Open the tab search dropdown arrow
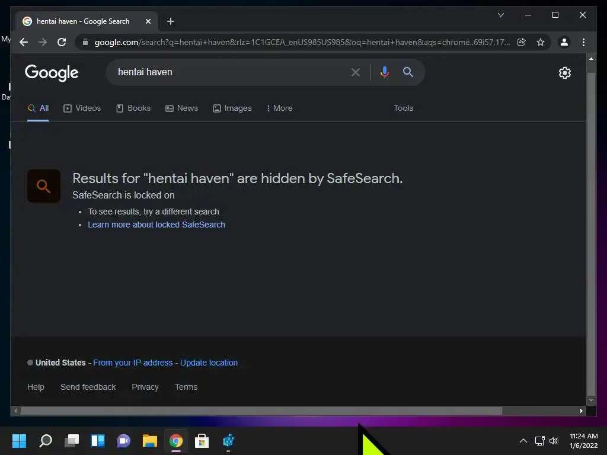 (500, 15)
